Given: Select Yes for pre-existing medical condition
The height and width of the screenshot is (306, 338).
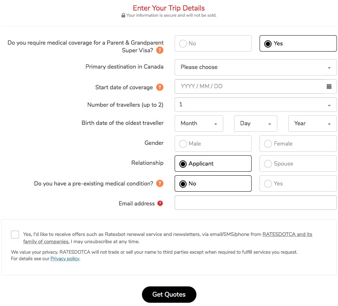Looking at the screenshot, I should coord(298,183).
